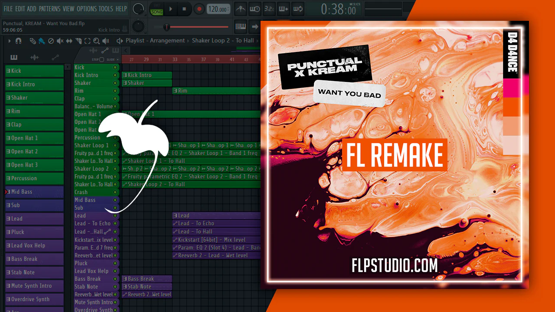Mute the Kick track
This screenshot has width=555, height=312.
(115, 68)
